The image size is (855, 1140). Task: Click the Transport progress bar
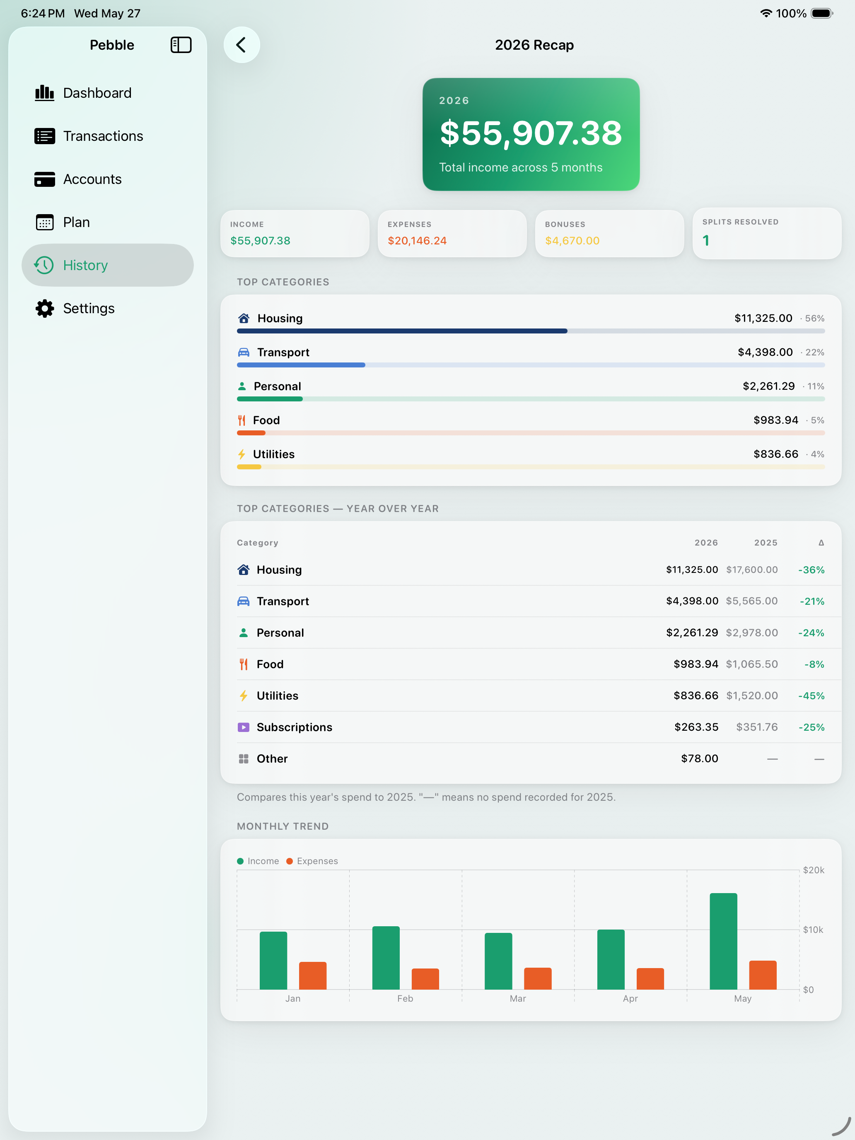(531, 365)
